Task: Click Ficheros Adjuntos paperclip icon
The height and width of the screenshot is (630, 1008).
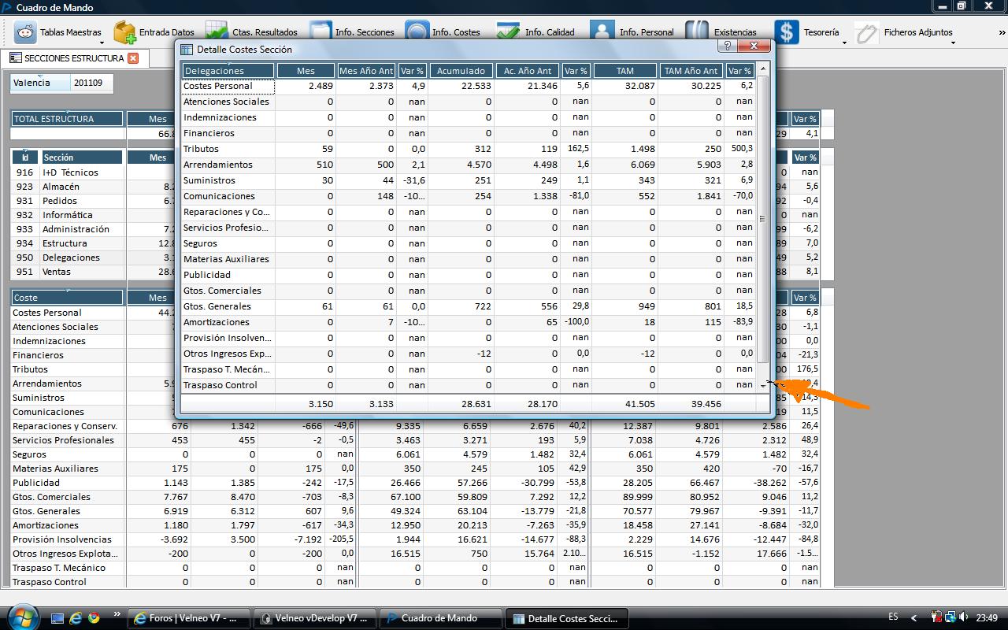Action: 867,32
